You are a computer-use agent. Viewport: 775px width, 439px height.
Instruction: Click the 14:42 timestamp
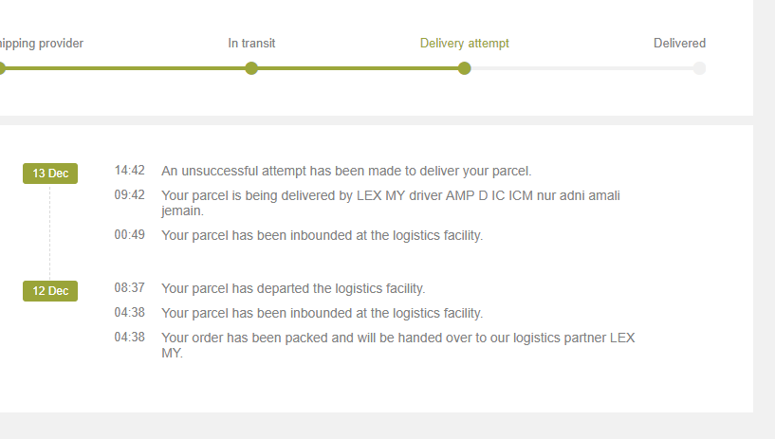pos(130,171)
